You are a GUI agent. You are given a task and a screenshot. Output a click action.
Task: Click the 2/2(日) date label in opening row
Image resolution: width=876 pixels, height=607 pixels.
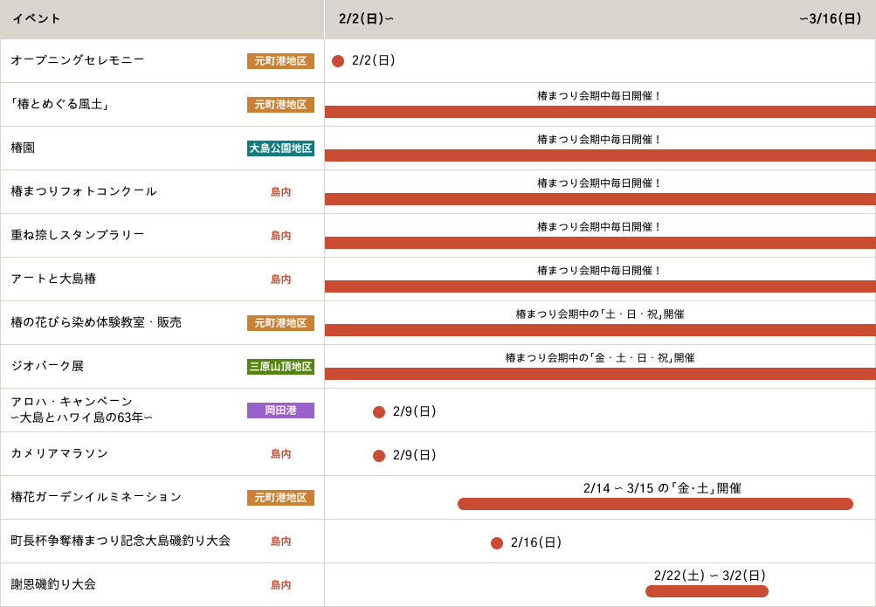tap(374, 60)
